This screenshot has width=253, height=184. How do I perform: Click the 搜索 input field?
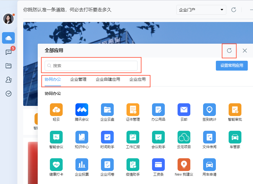[91, 66]
